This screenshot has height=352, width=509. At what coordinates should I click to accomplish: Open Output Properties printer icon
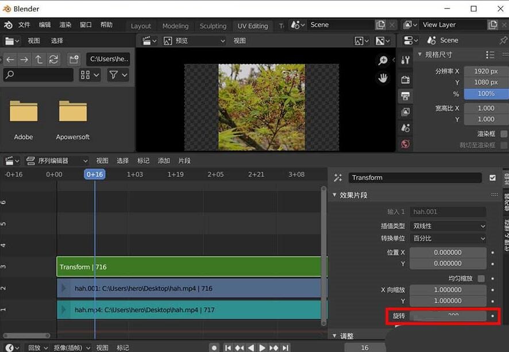click(405, 95)
